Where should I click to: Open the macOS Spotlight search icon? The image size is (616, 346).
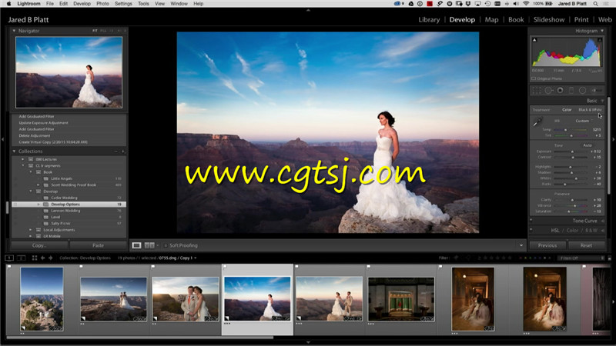[x=595, y=4]
